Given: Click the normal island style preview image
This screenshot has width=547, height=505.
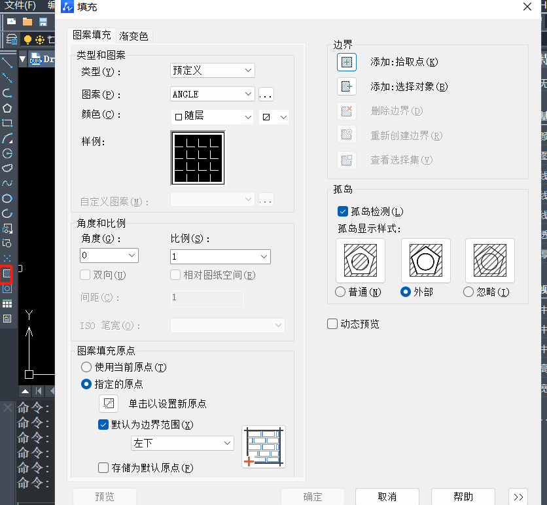Looking at the screenshot, I should pyautogui.click(x=361, y=260).
